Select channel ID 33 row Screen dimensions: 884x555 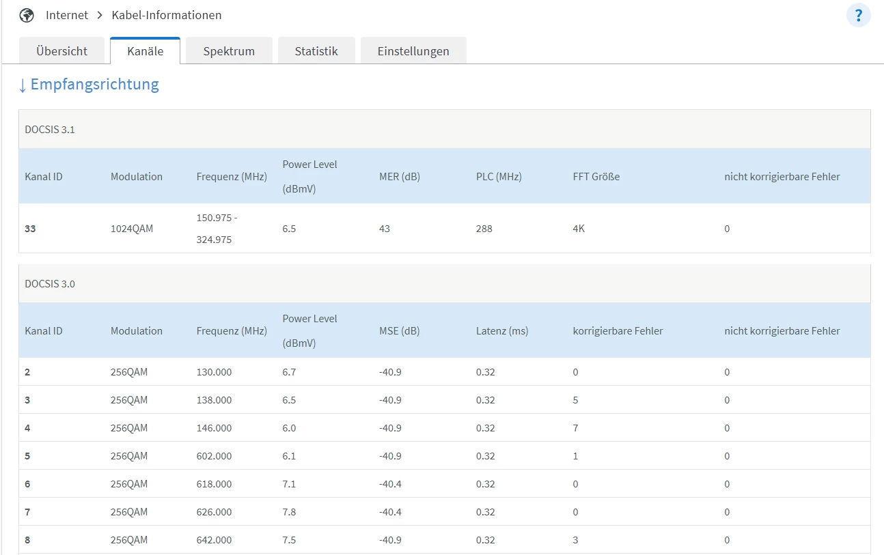pyautogui.click(x=30, y=229)
